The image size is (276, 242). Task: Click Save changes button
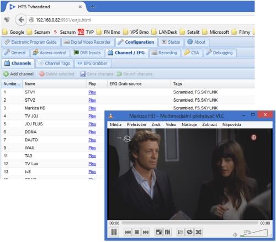click(97, 74)
